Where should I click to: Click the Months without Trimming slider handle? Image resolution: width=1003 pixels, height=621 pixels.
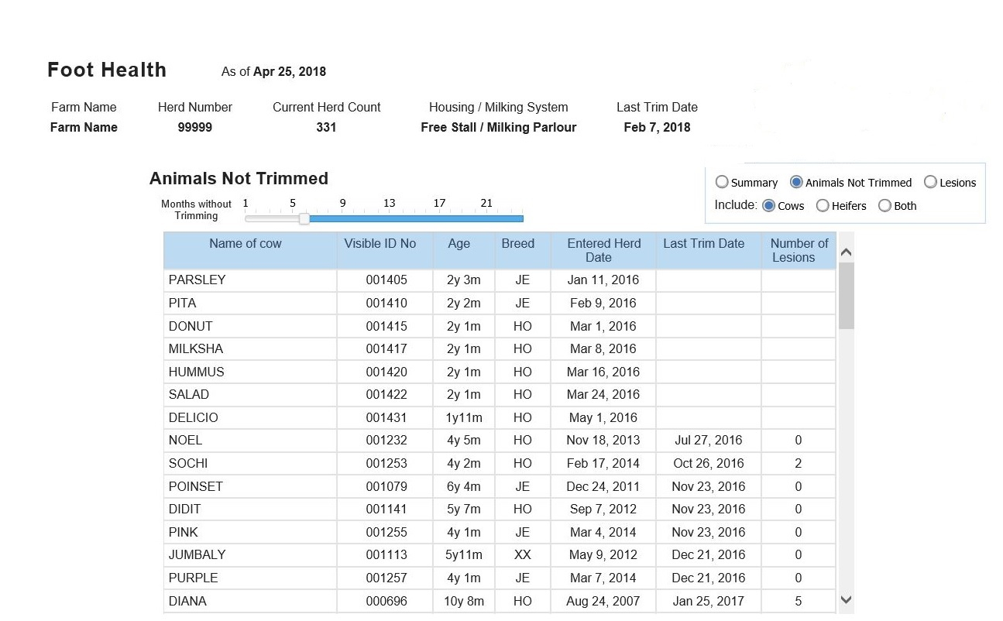(x=304, y=218)
